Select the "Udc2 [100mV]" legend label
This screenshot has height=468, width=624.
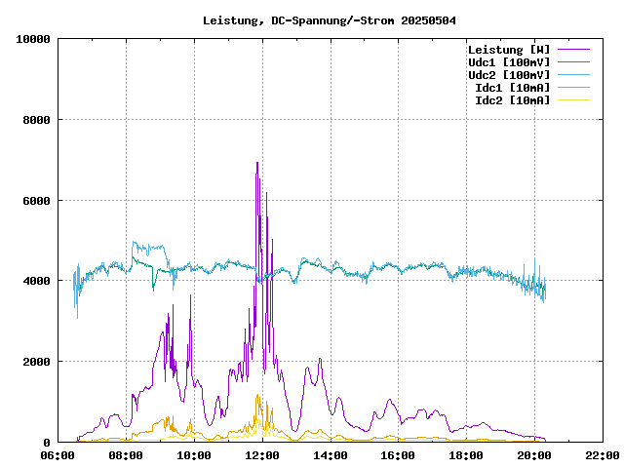(x=508, y=75)
